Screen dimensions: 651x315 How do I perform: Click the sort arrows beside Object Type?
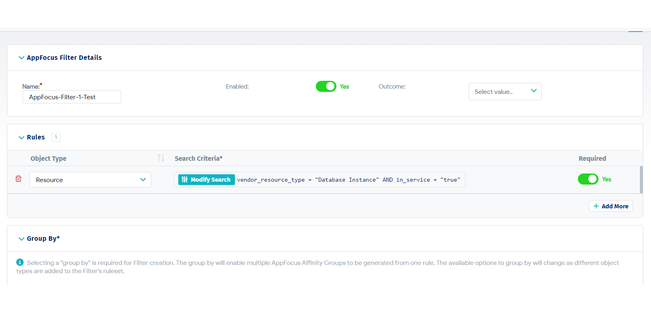pyautogui.click(x=161, y=158)
